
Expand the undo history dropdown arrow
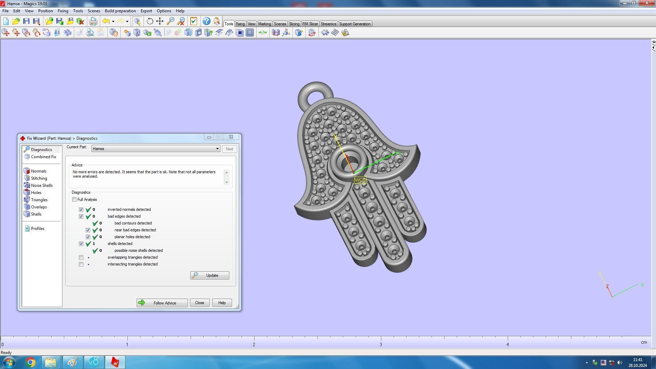click(x=113, y=22)
